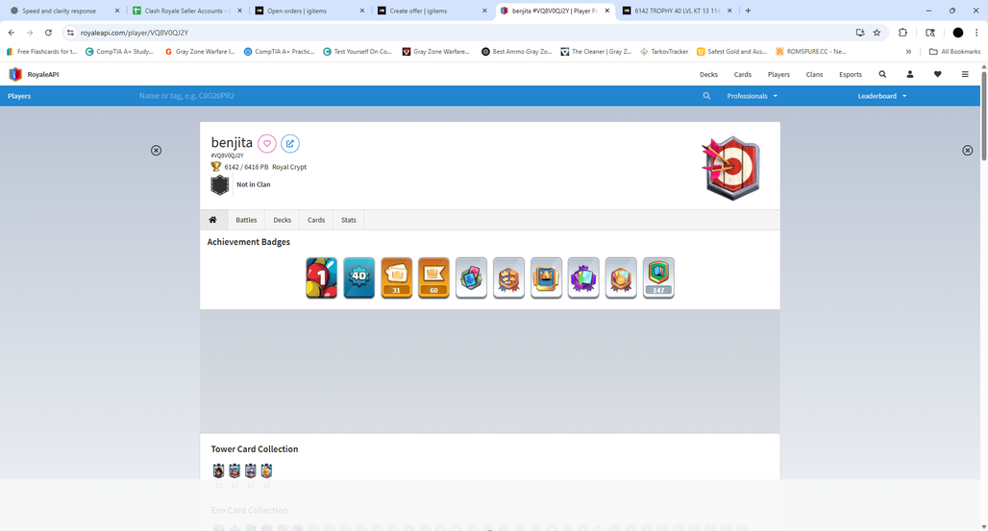The width and height of the screenshot is (988, 531).
Task: Install the app via the address bar icon
Action: [x=860, y=33]
